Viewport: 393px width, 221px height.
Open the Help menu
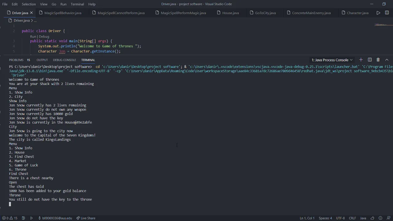point(92,4)
